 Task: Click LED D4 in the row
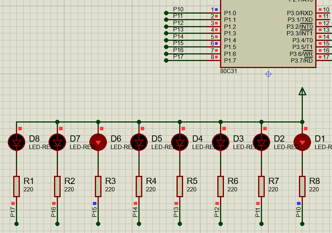[180, 142]
